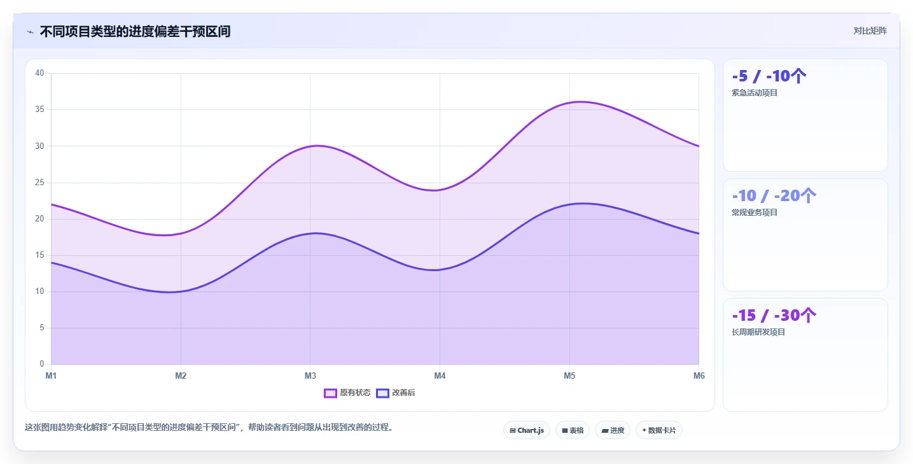Open the 常规业务项目 card
Viewport: 913px width, 464px height.
[805, 235]
